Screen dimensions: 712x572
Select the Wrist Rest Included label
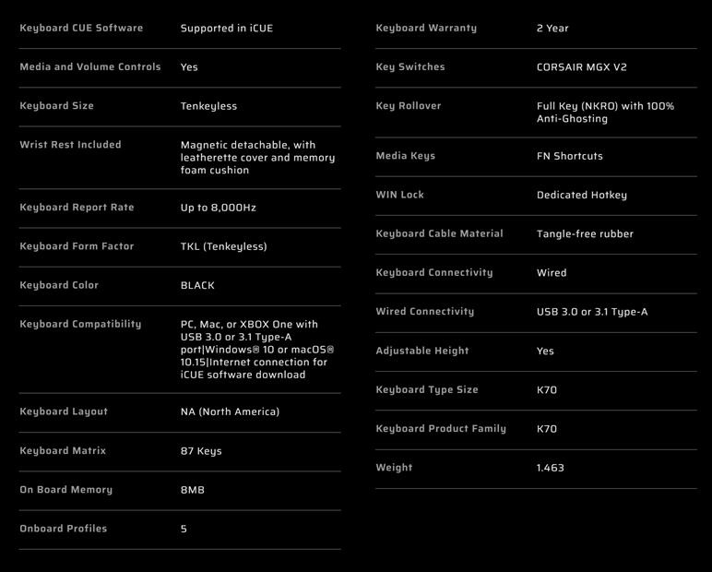[70, 145]
